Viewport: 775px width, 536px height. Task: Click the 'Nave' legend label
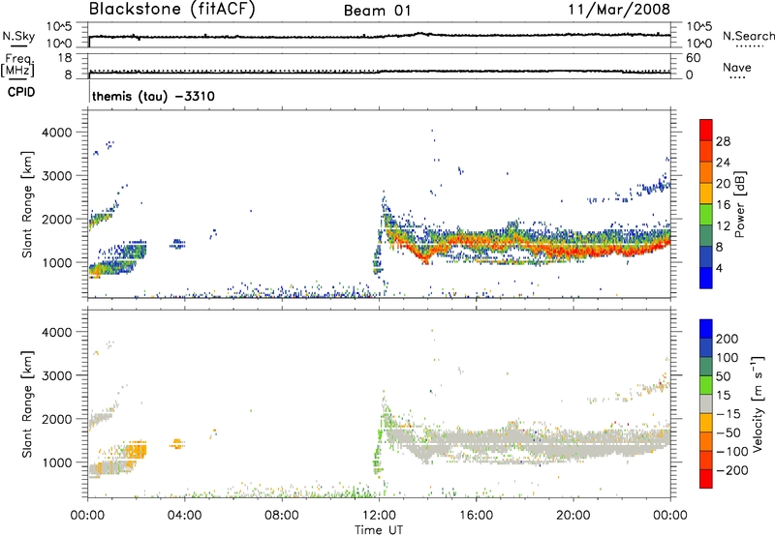click(x=737, y=67)
